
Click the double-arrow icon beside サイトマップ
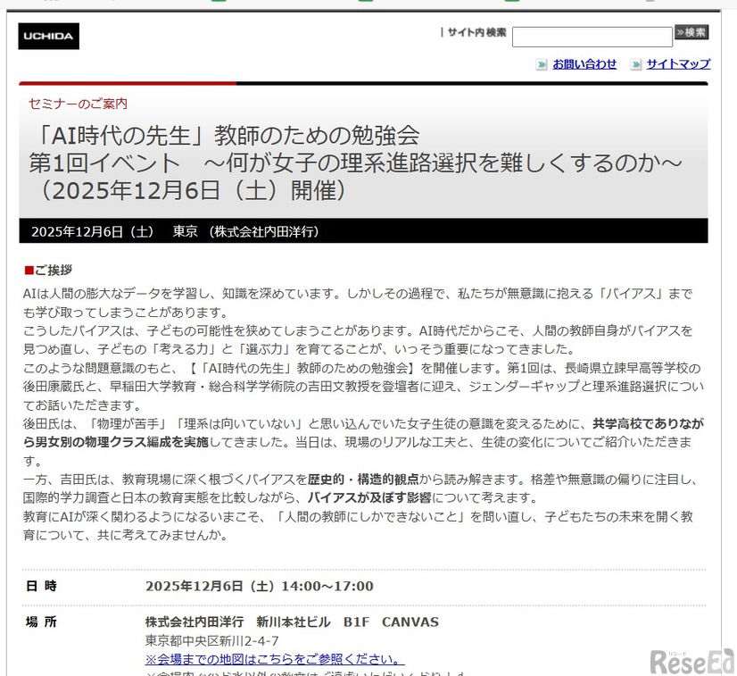coord(635,64)
